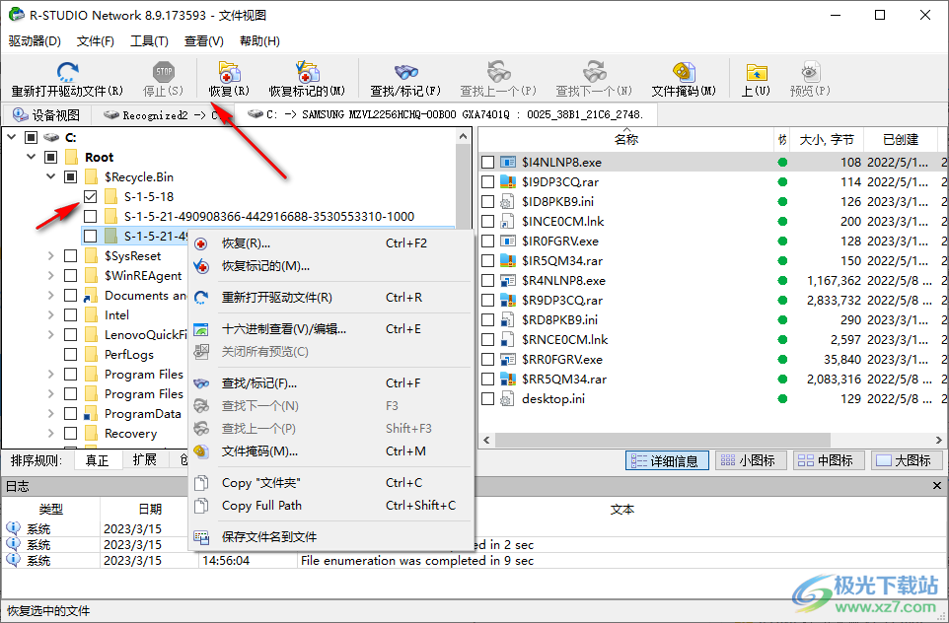Check the S-1-5-21-490908366 folder checkbox

(90, 217)
